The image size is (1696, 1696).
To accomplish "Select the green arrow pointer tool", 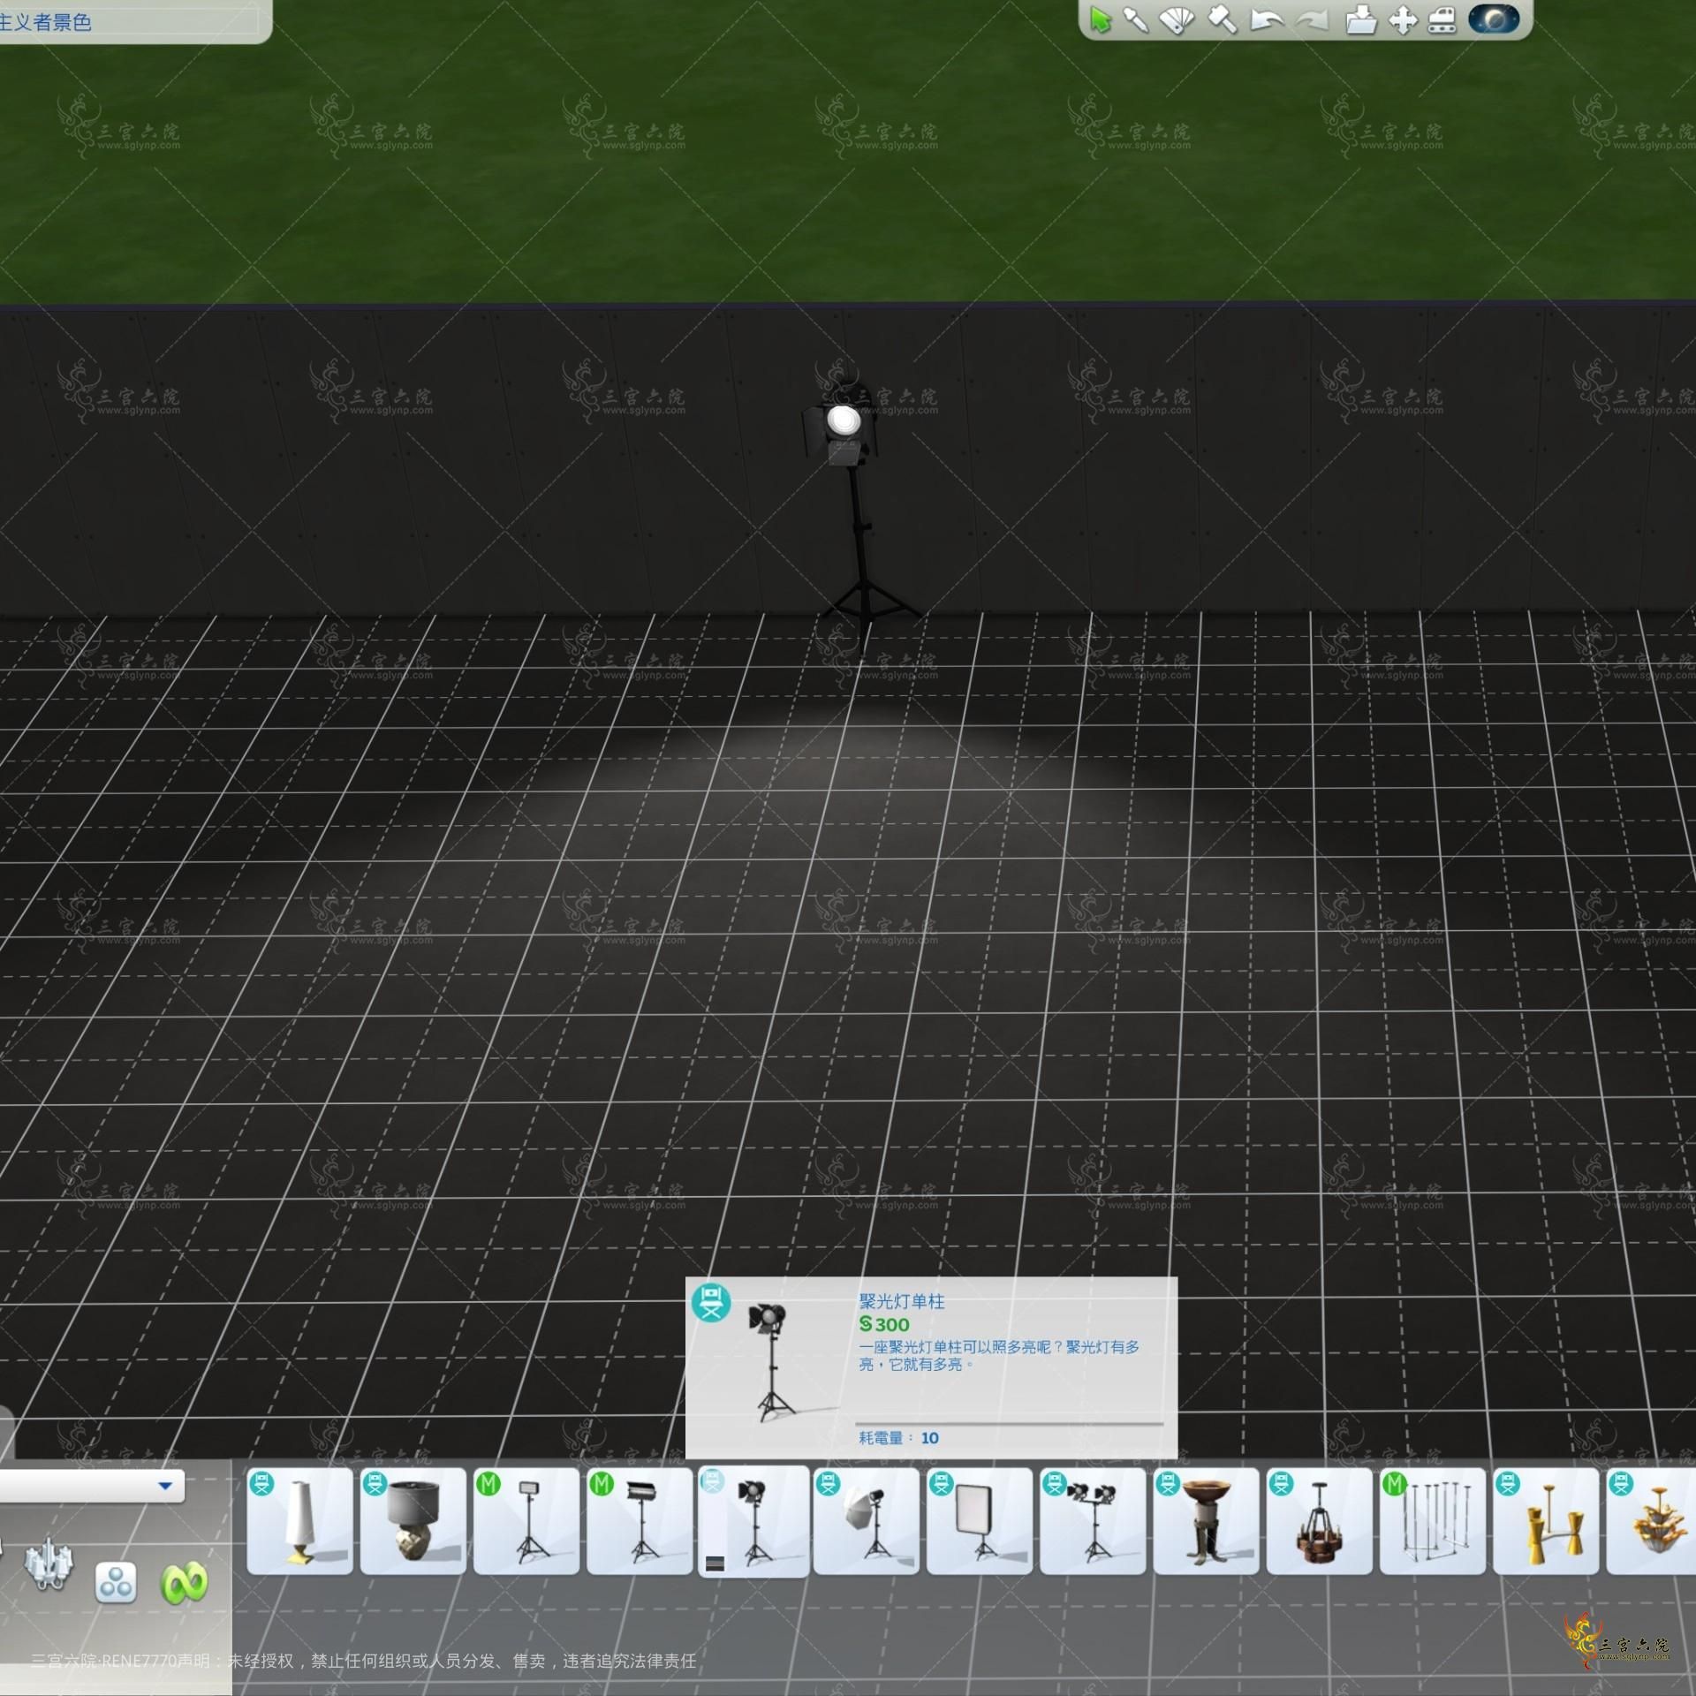I will tap(1100, 19).
